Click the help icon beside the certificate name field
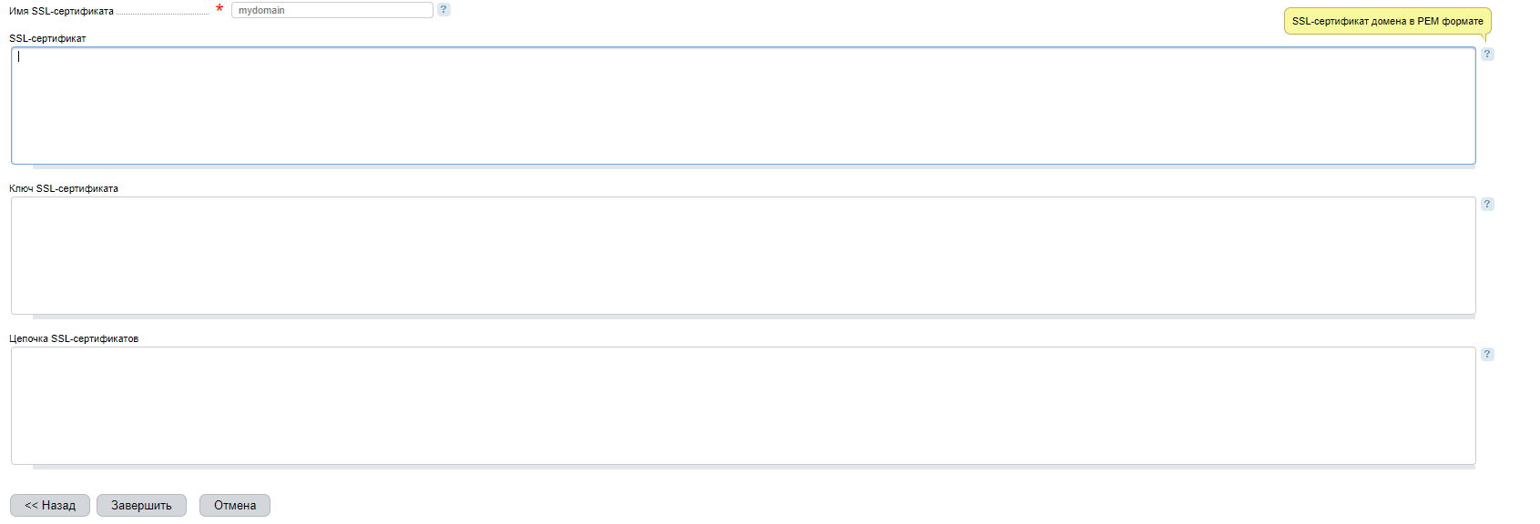1540x524 pixels. tap(444, 10)
